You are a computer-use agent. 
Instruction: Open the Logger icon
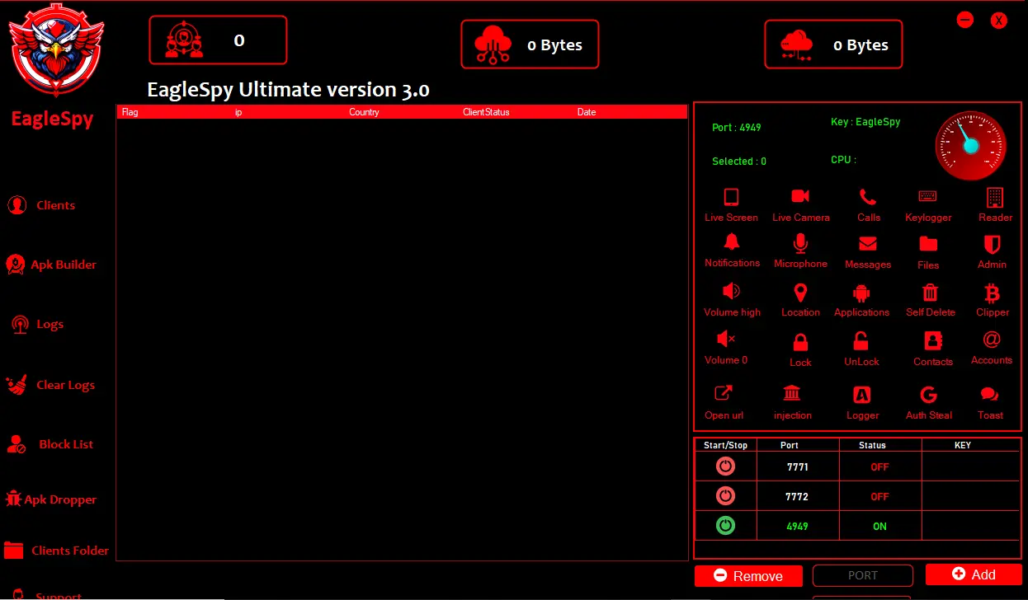(x=862, y=395)
